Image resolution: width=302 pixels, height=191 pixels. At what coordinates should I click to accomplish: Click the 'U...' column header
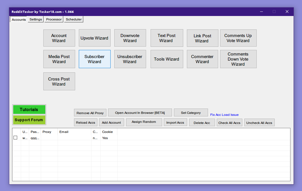25,132
